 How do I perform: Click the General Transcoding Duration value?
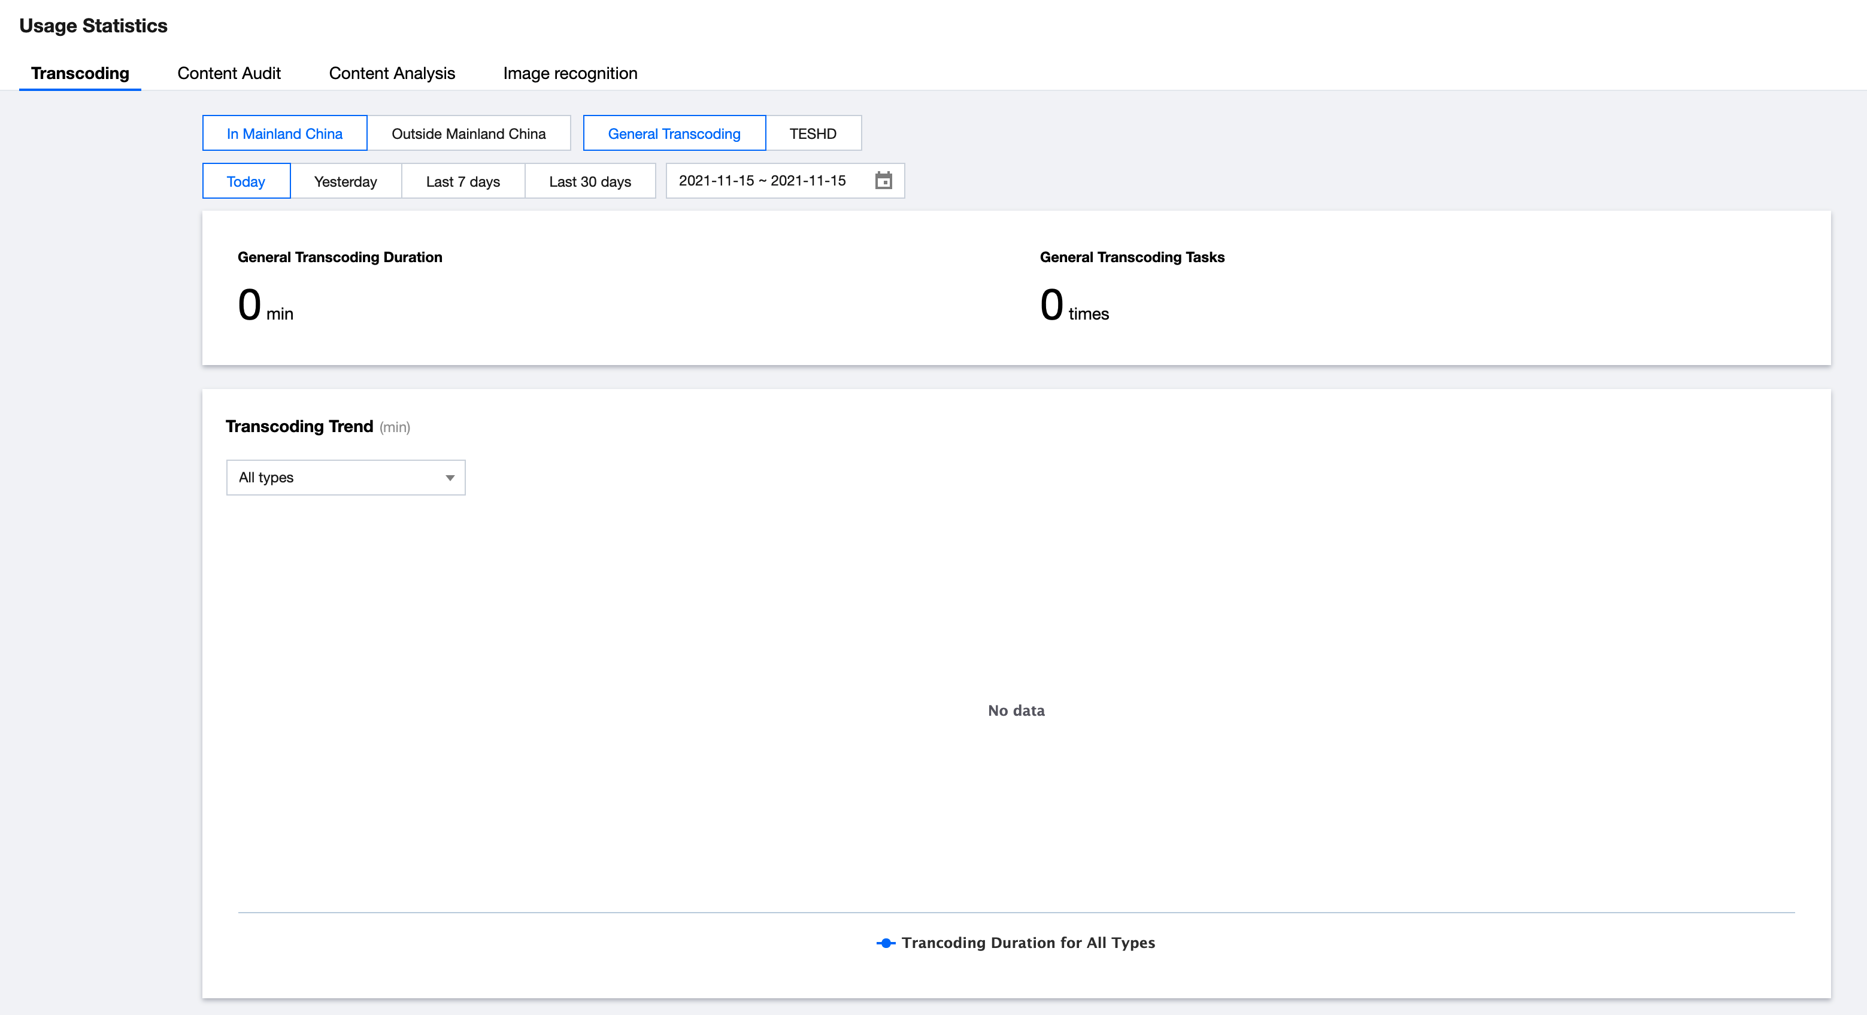(x=249, y=305)
